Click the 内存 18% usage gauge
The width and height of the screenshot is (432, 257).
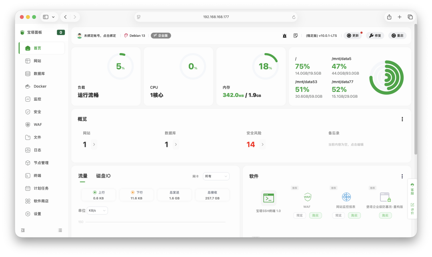(x=266, y=66)
